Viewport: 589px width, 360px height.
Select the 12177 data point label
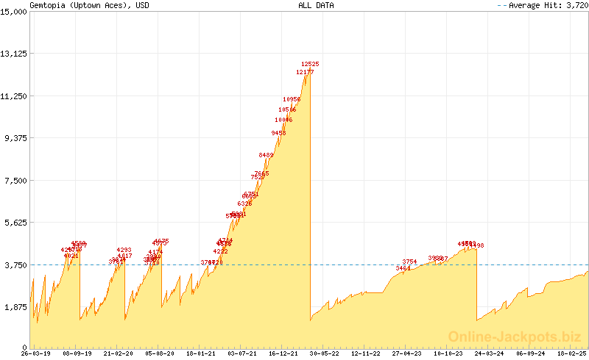click(x=305, y=73)
